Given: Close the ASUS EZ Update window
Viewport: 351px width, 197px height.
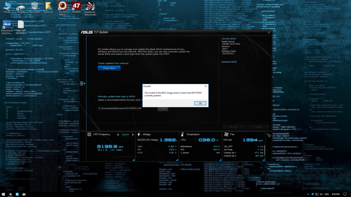Looking at the screenshot, I should pos(269,32).
